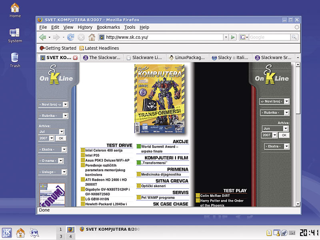
Task: Click the Stop loading button
Action: point(81,37)
